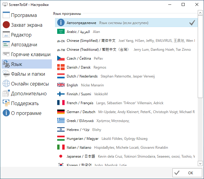This screenshot has height=179, width=204.
Task: Click the Файлы и папки icon
Action: pyautogui.click(x=6, y=74)
